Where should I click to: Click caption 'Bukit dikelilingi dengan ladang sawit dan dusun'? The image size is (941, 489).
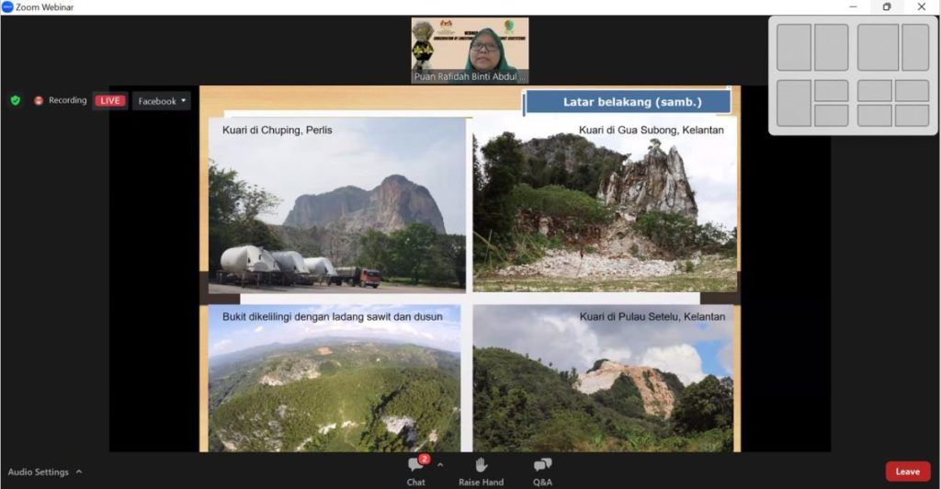[332, 316]
